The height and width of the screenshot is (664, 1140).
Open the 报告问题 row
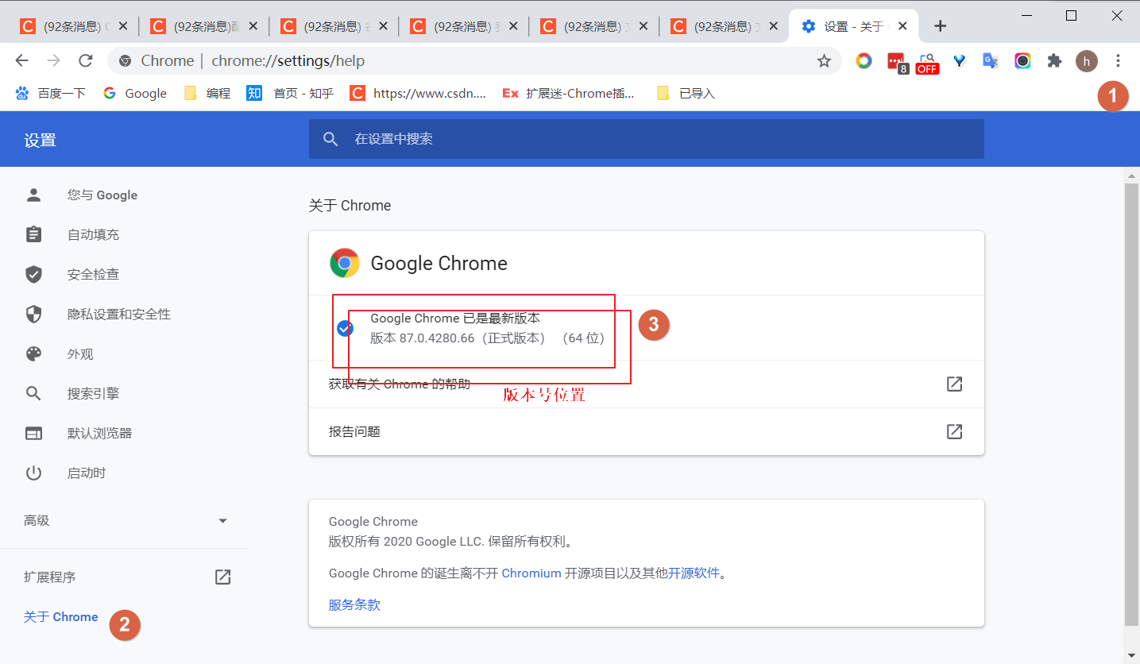pos(646,432)
